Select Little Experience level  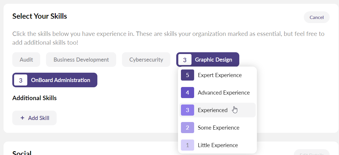[x=218, y=145]
